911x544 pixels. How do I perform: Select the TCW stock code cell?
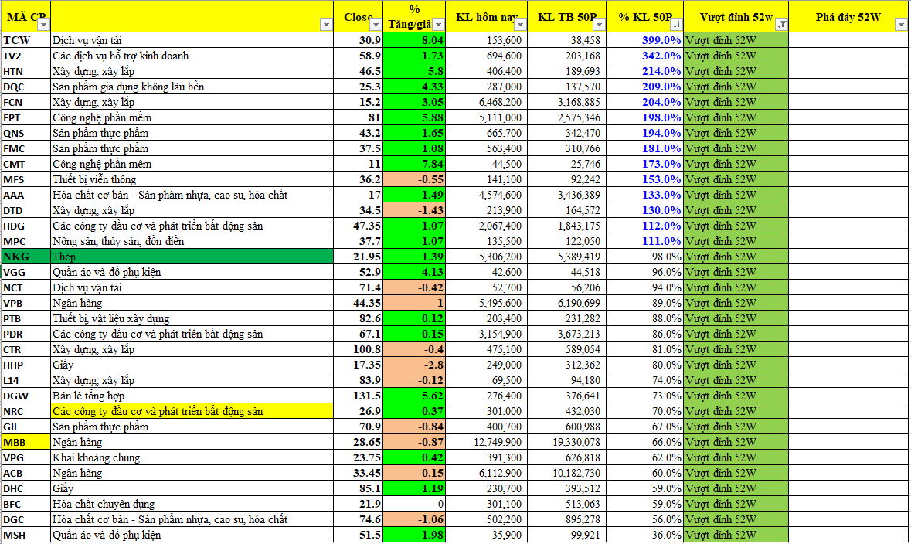pyautogui.click(x=25, y=40)
